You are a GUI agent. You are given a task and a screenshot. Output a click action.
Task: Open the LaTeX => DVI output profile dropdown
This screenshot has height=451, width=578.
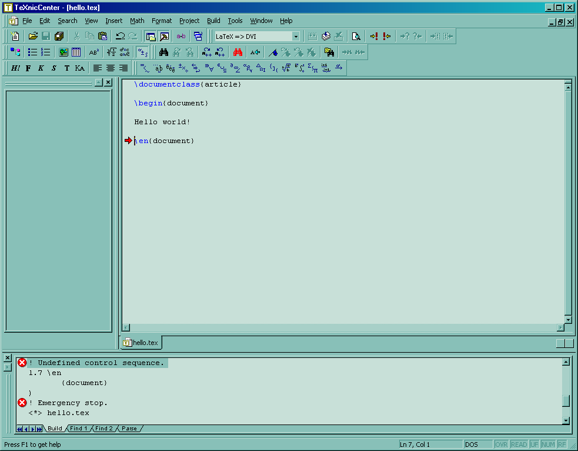pyautogui.click(x=296, y=37)
